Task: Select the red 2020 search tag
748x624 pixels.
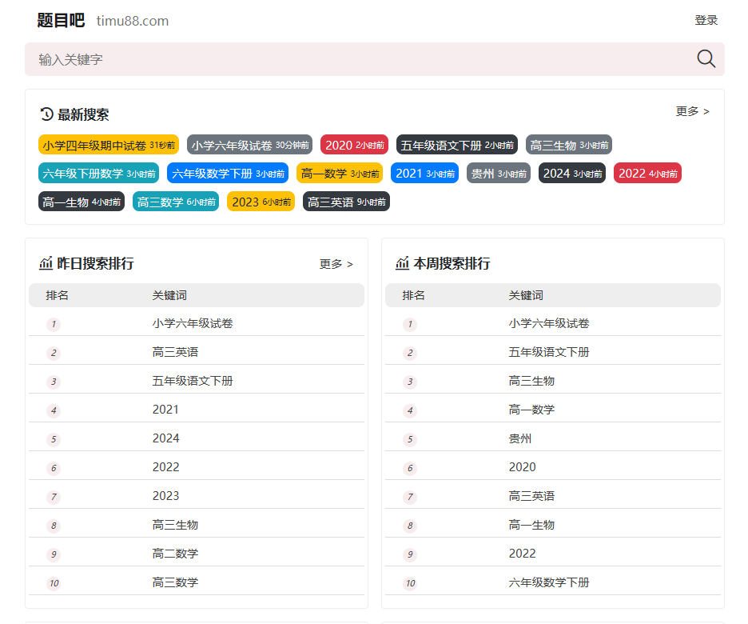Action: tap(354, 145)
